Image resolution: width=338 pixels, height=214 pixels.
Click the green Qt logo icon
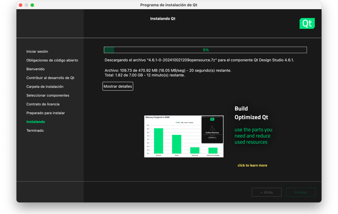(x=307, y=23)
